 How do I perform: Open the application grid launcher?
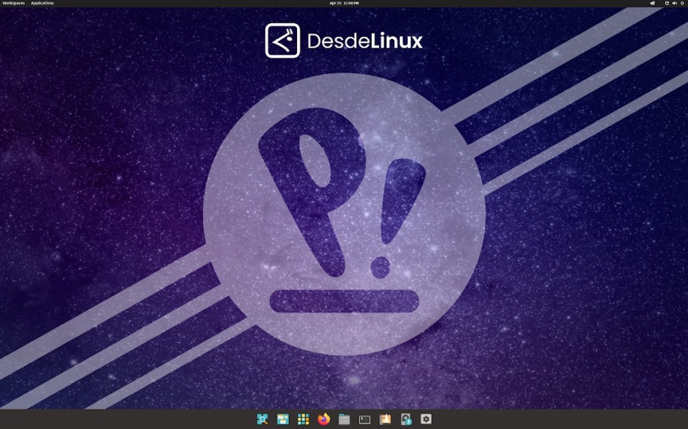pos(302,418)
